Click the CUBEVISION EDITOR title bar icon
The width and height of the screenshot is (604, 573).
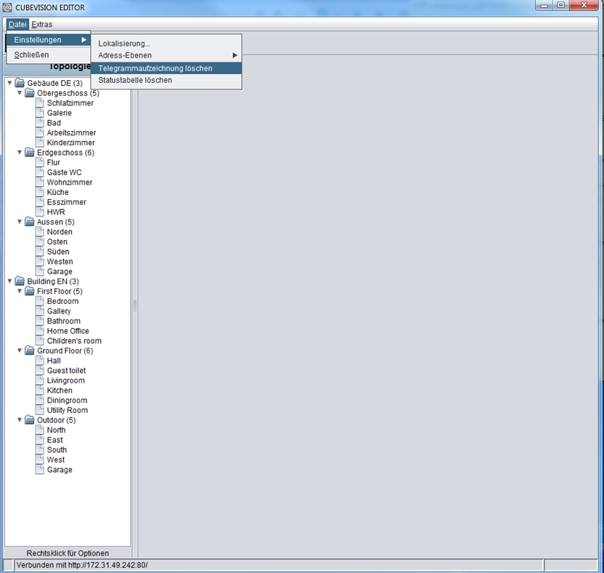[x=7, y=7]
